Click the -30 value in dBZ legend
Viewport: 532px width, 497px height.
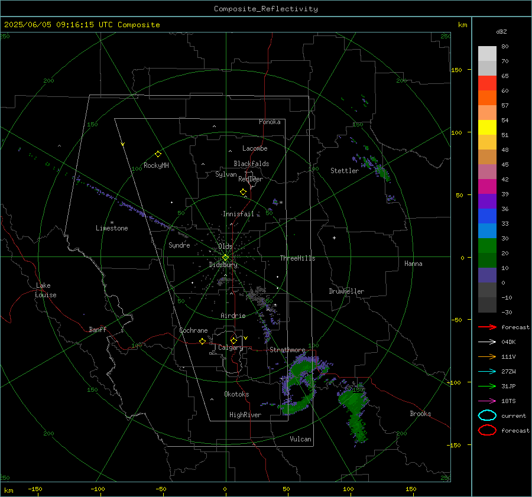click(x=507, y=313)
